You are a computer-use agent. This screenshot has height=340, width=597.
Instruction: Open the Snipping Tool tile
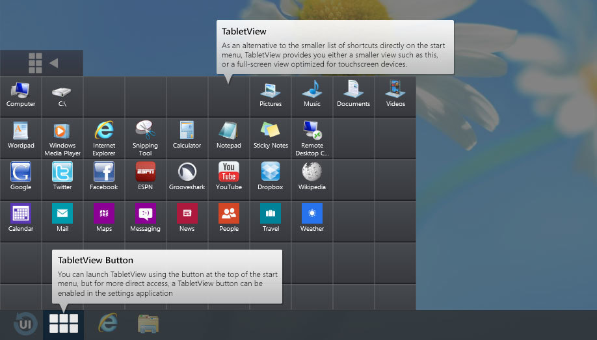[146, 138]
